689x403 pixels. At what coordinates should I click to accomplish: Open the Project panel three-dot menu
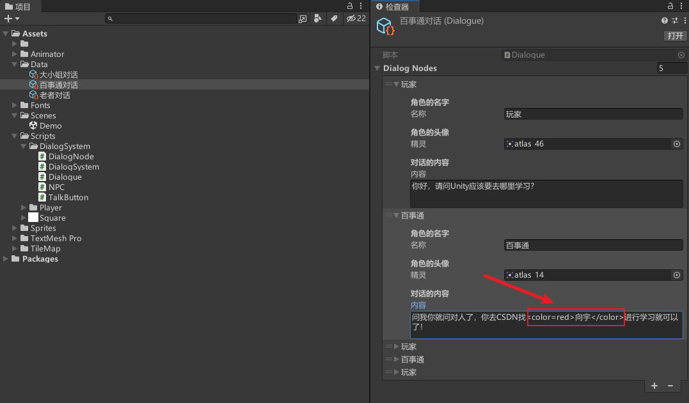(361, 6)
